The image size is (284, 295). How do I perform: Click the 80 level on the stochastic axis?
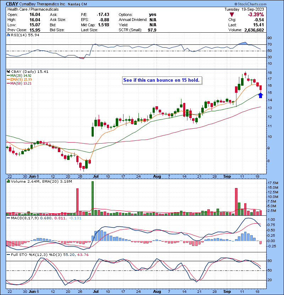point(269,261)
